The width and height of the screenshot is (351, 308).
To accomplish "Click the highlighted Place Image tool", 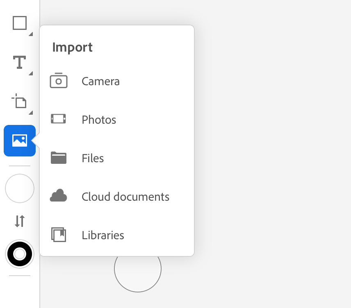I will pyautogui.click(x=19, y=140).
